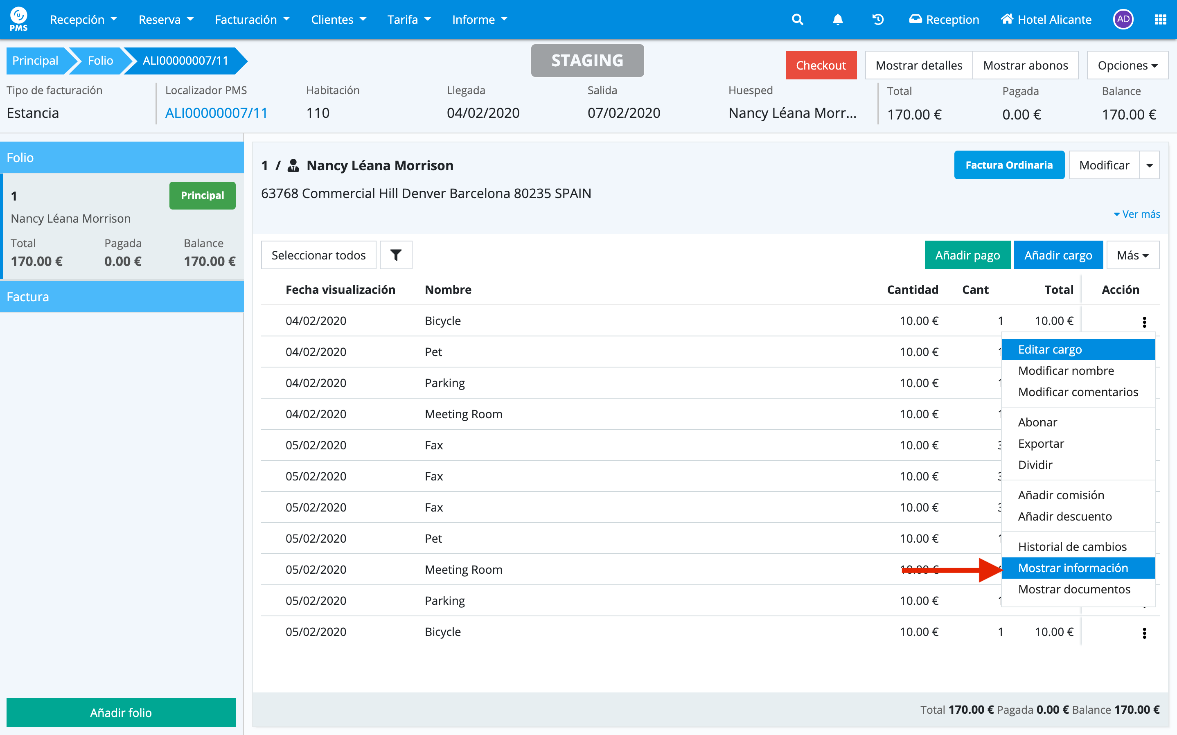Choose Mostrar información from context menu
This screenshot has width=1177, height=735.
[1073, 568]
